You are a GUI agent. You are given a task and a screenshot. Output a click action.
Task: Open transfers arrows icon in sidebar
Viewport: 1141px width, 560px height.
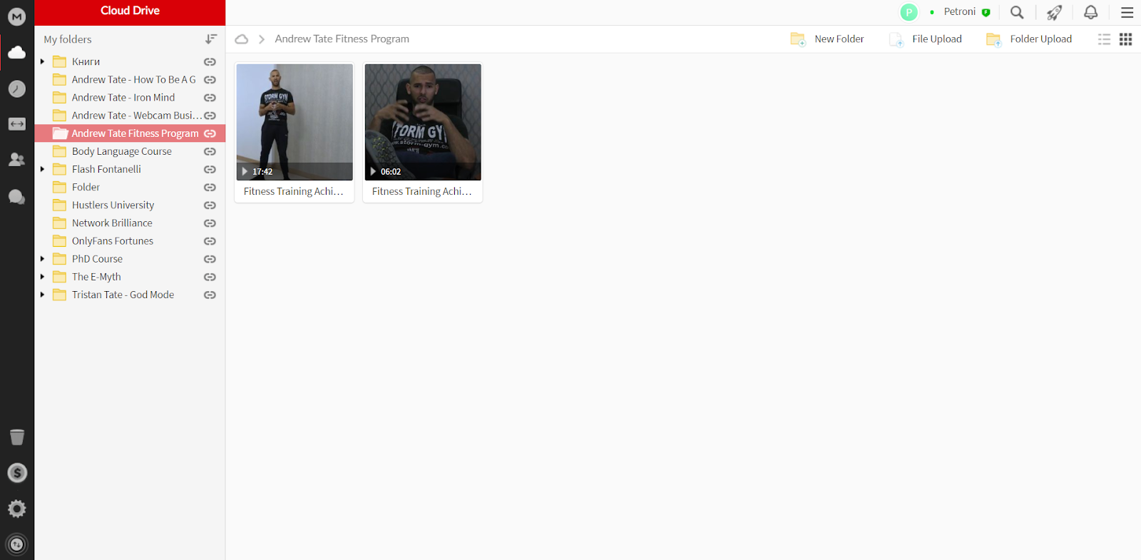(17, 124)
